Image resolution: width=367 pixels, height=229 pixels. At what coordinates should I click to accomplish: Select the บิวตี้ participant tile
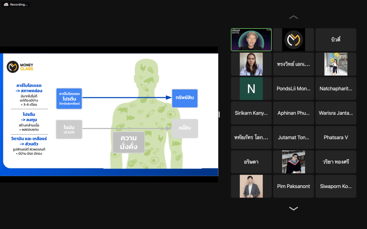[x=336, y=40]
